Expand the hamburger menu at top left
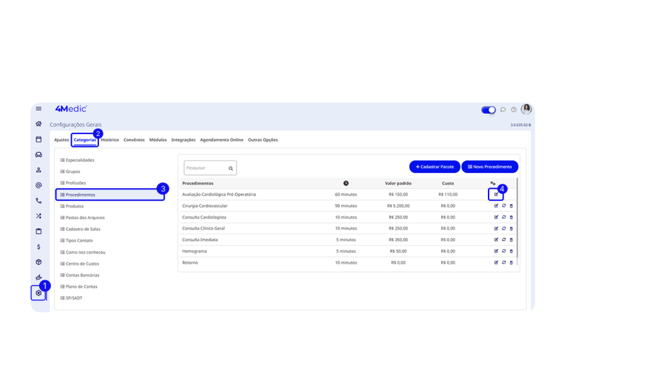The height and width of the screenshot is (389, 667). 38,109
